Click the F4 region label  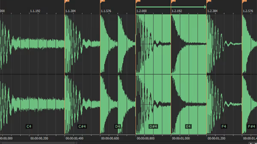pyautogui.click(x=224, y=126)
